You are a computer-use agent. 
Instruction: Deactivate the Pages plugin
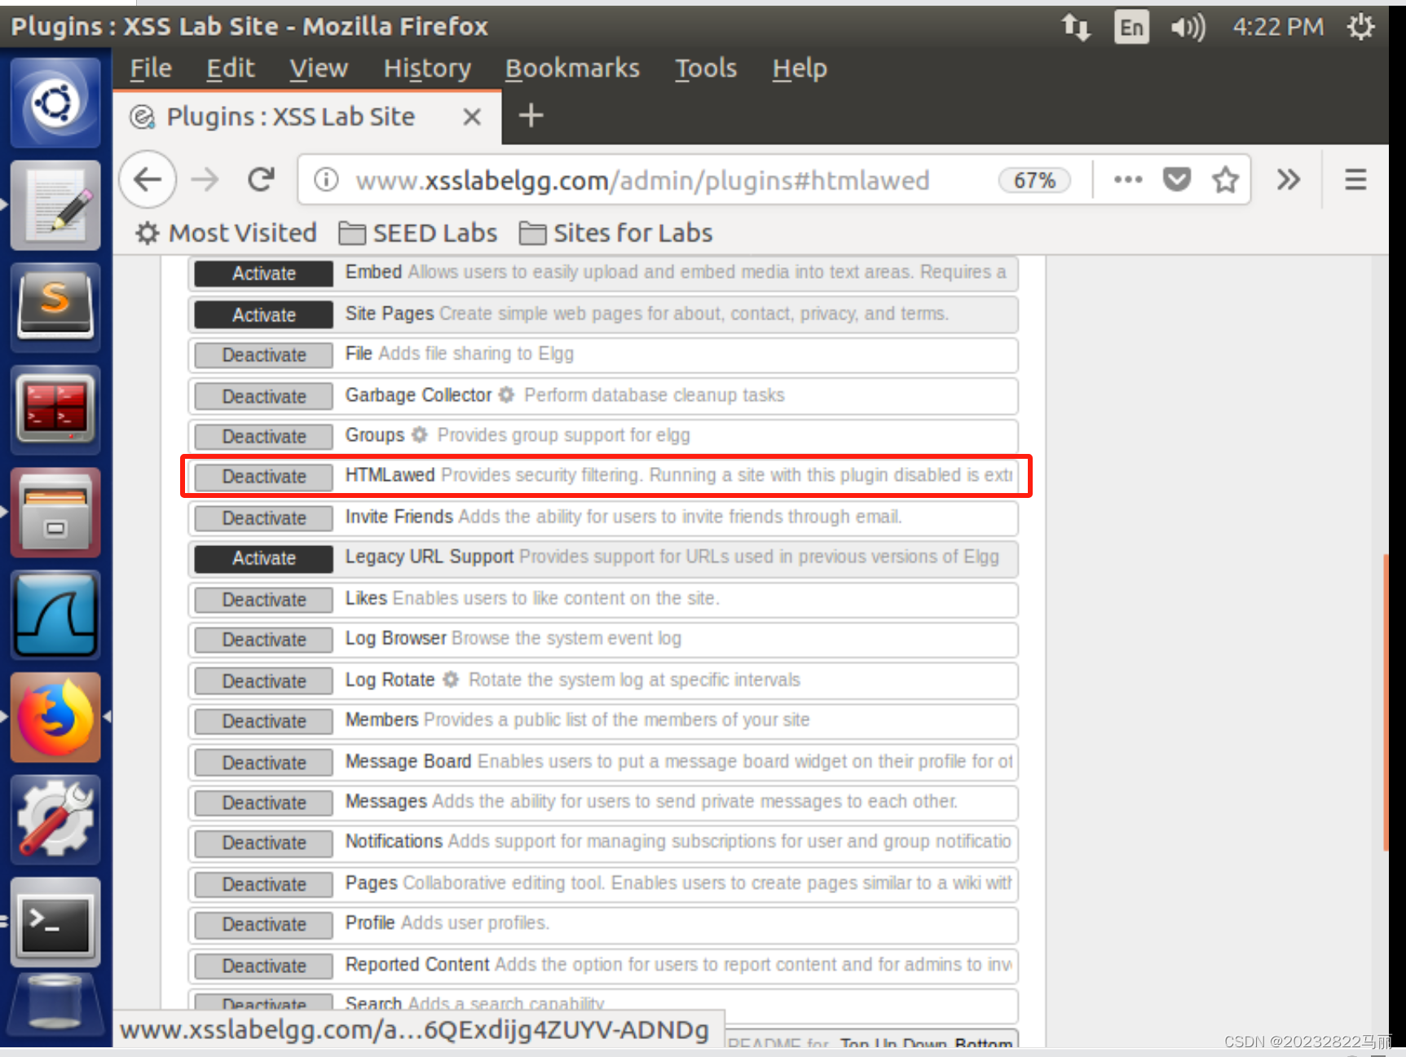(264, 883)
